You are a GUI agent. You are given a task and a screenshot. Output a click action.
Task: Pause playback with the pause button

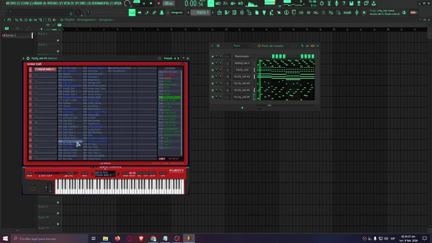pos(144,3)
